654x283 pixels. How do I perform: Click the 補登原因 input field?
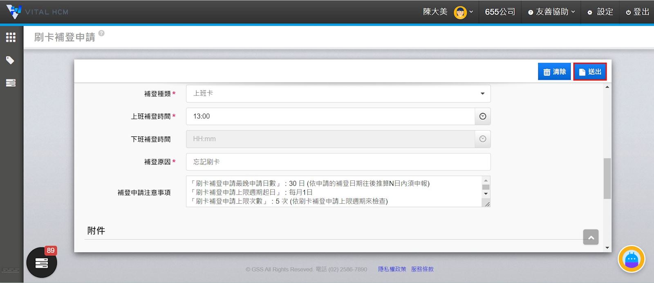coord(338,162)
